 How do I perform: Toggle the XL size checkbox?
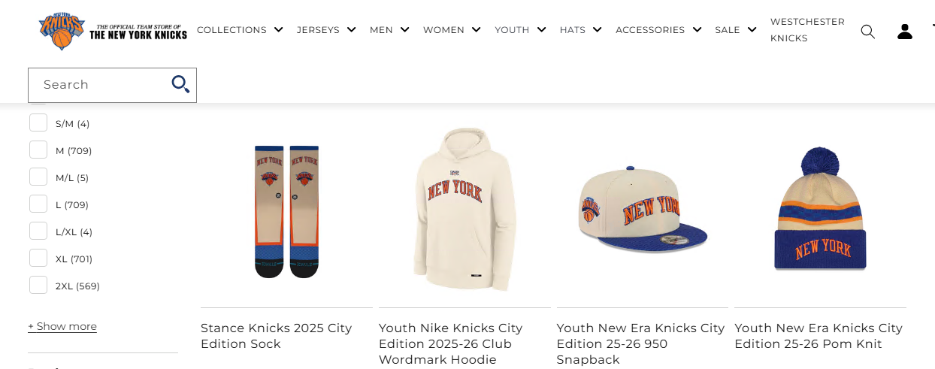click(x=38, y=259)
